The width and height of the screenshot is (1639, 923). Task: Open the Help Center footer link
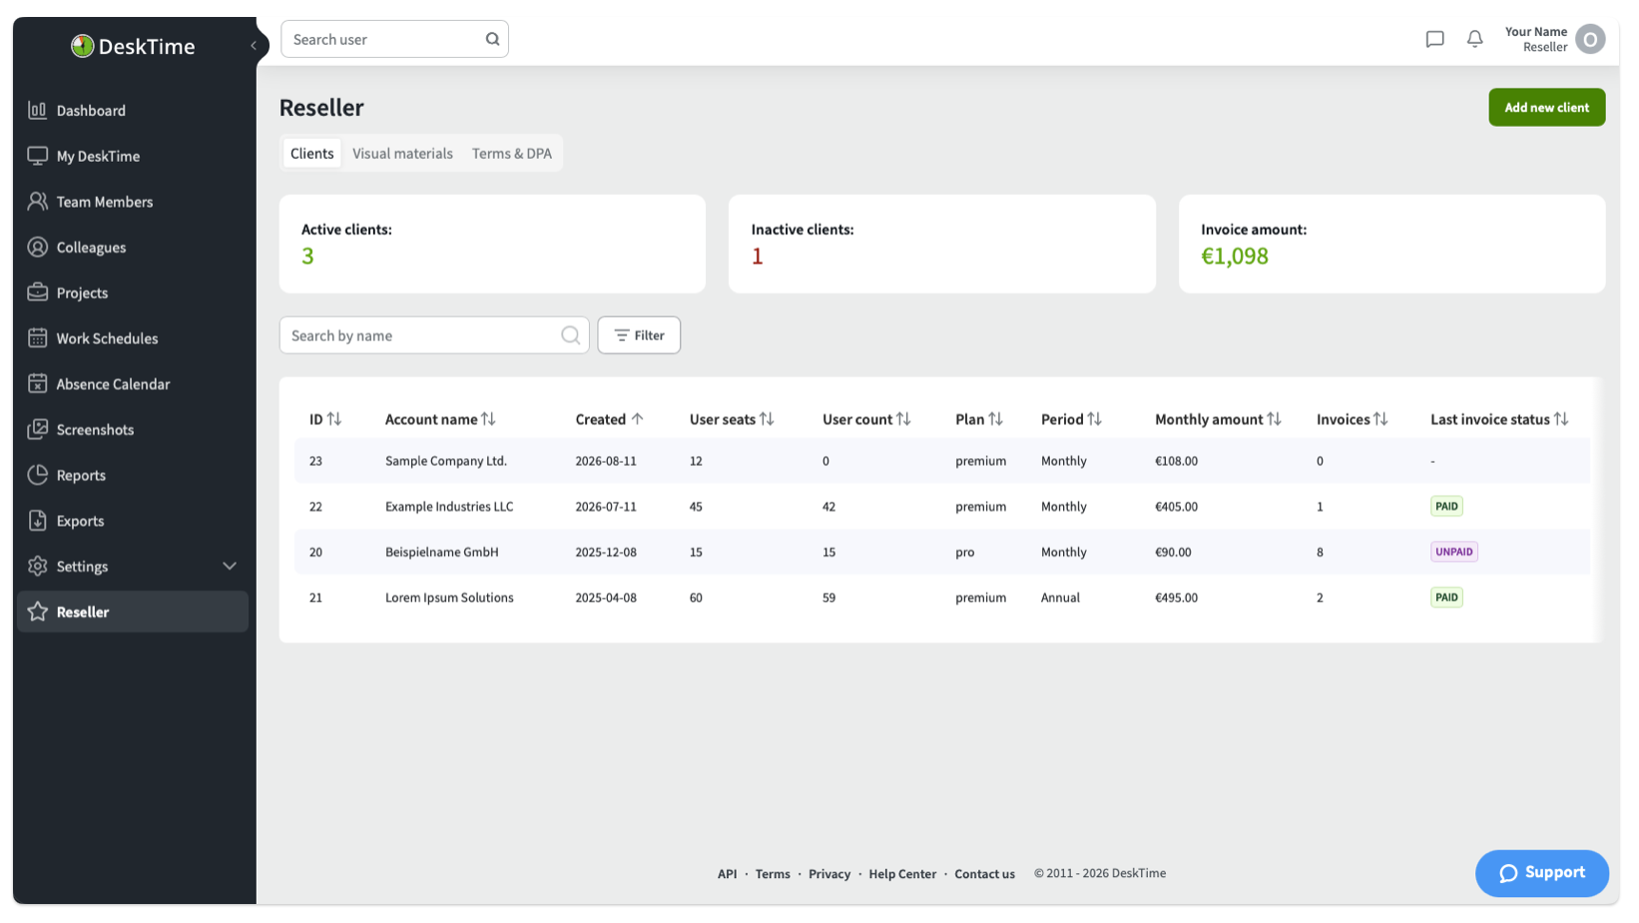[x=902, y=874]
